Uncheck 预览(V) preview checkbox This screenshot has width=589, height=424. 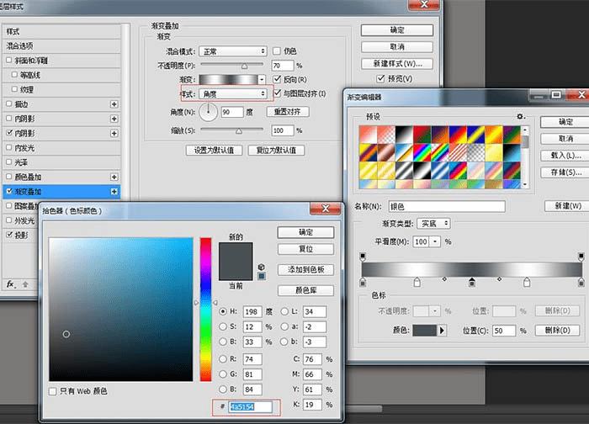pos(380,78)
